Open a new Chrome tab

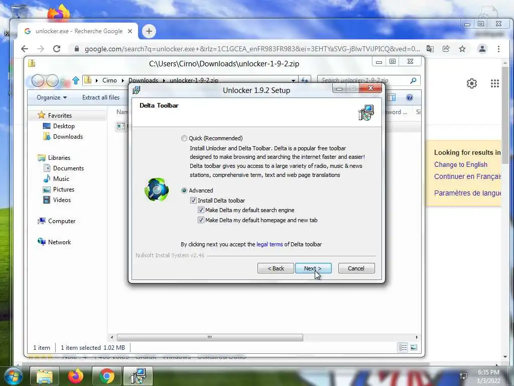[149, 31]
